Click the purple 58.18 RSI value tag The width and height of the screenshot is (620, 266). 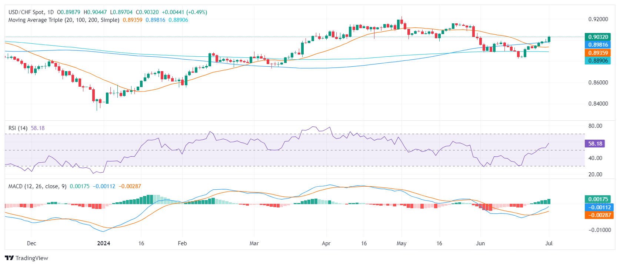click(x=595, y=143)
